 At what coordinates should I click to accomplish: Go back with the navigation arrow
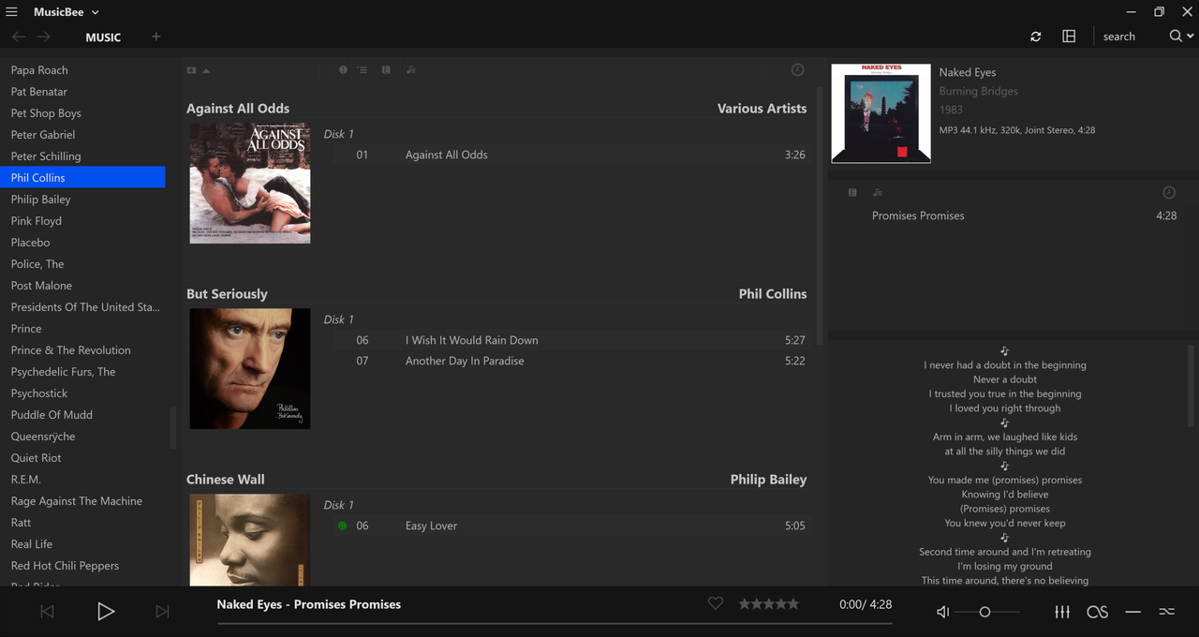[19, 37]
